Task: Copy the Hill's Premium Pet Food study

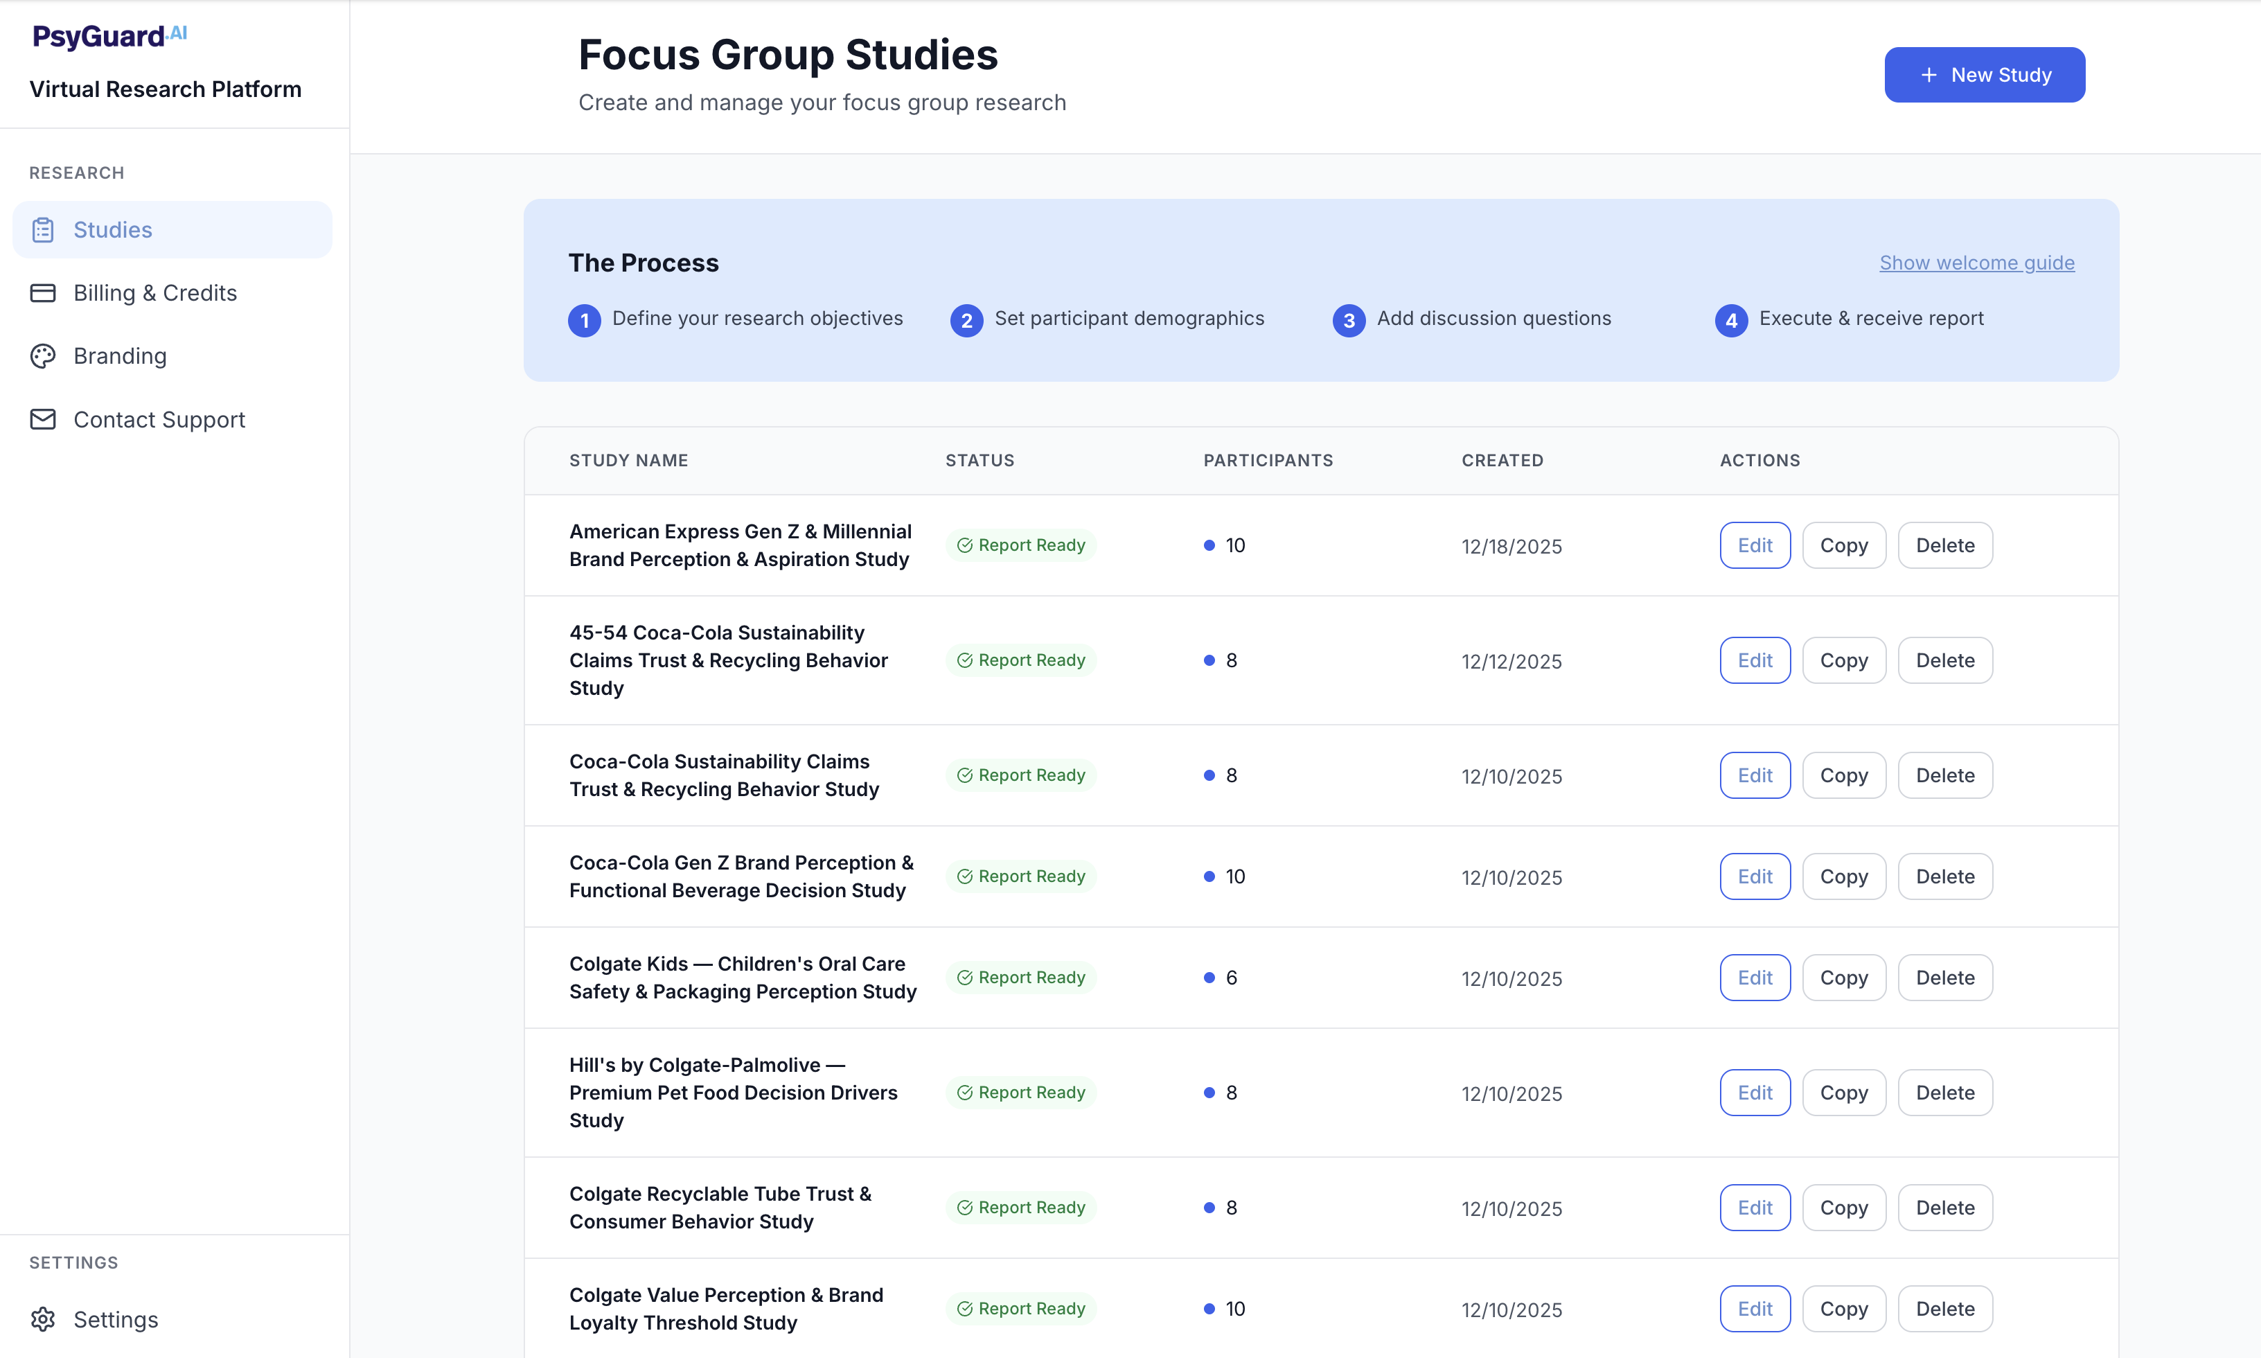Action: (x=1843, y=1092)
